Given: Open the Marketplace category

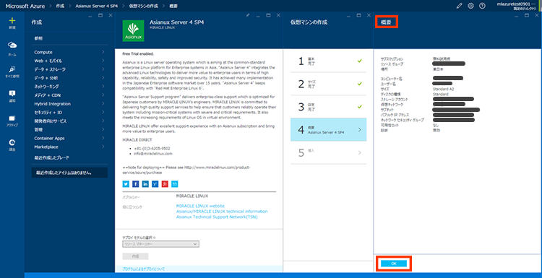Looking at the screenshot, I should coord(69,147).
